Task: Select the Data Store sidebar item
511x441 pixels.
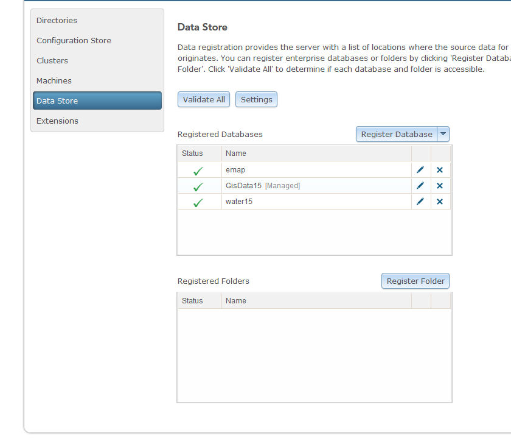Action: (x=57, y=101)
